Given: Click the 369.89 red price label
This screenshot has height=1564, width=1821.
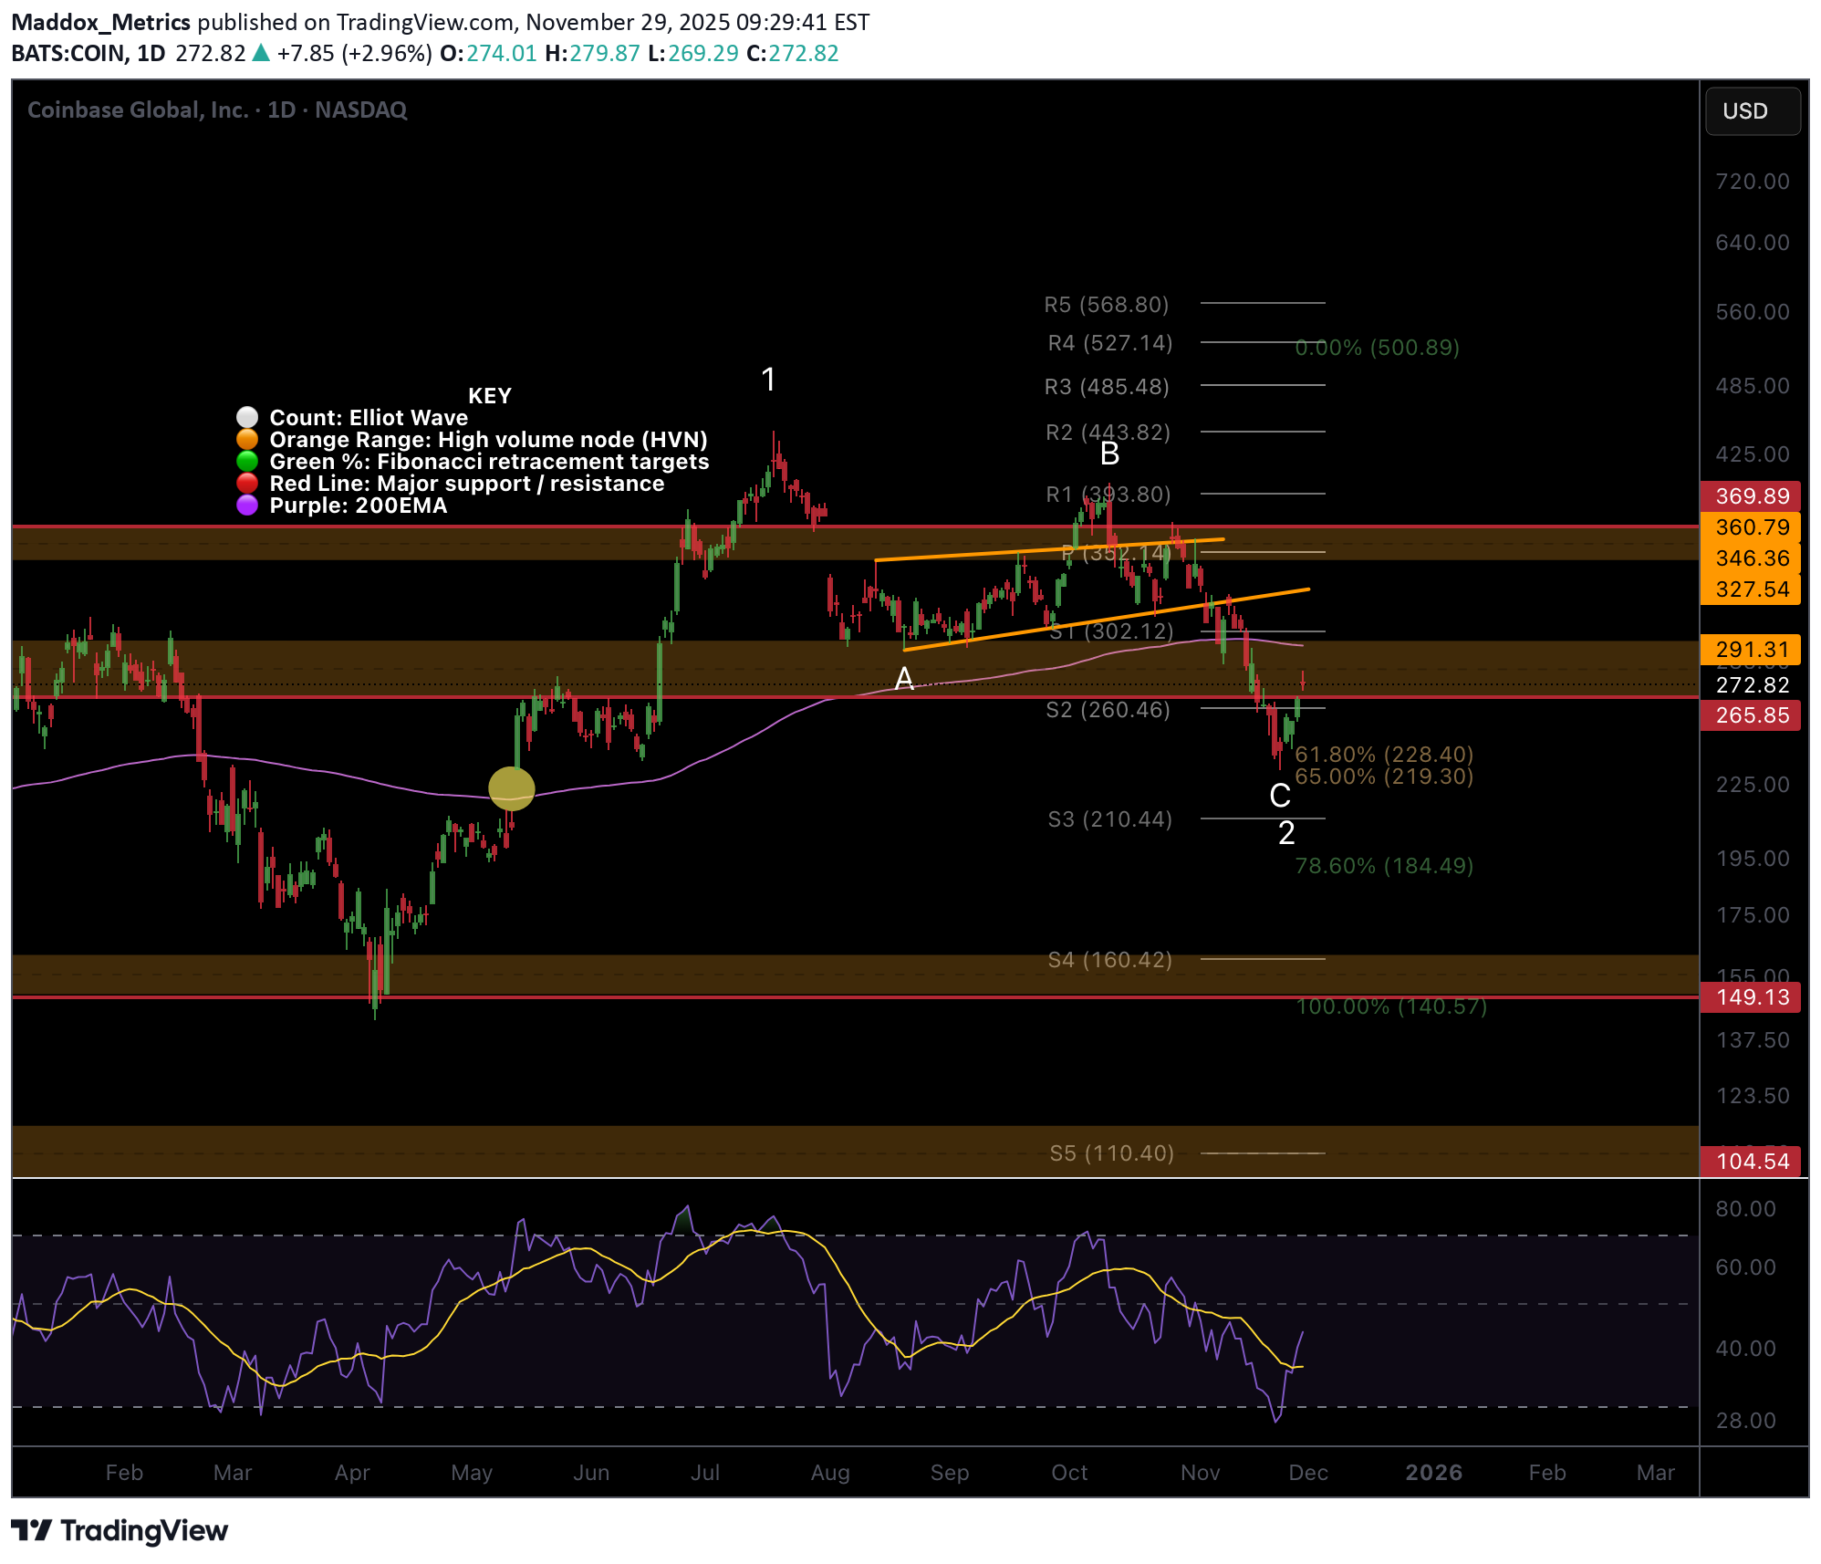Looking at the screenshot, I should click(1752, 496).
